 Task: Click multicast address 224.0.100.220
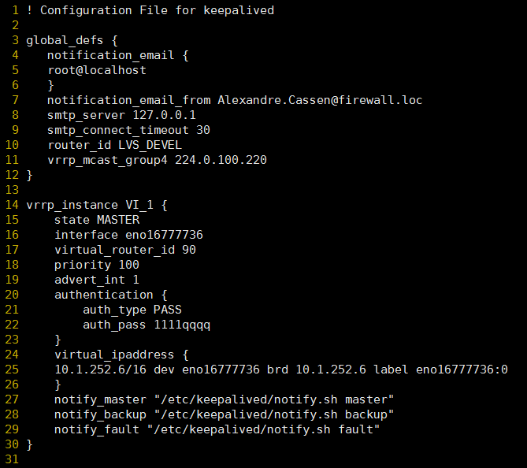point(221,160)
